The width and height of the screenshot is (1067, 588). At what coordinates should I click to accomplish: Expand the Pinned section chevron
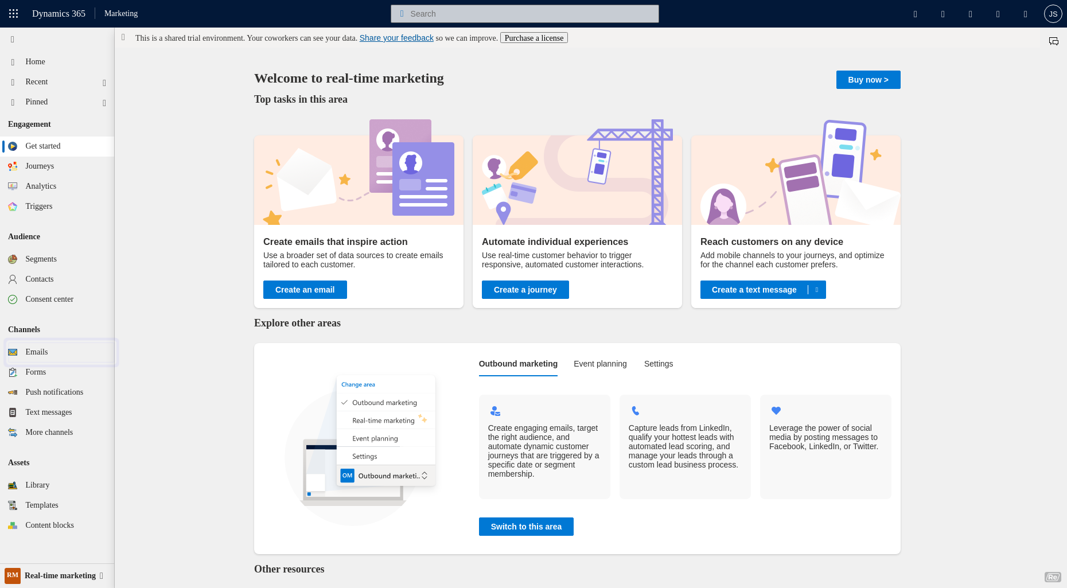[104, 103]
